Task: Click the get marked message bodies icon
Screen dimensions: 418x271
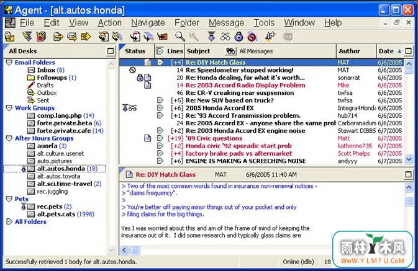Action: point(41,37)
